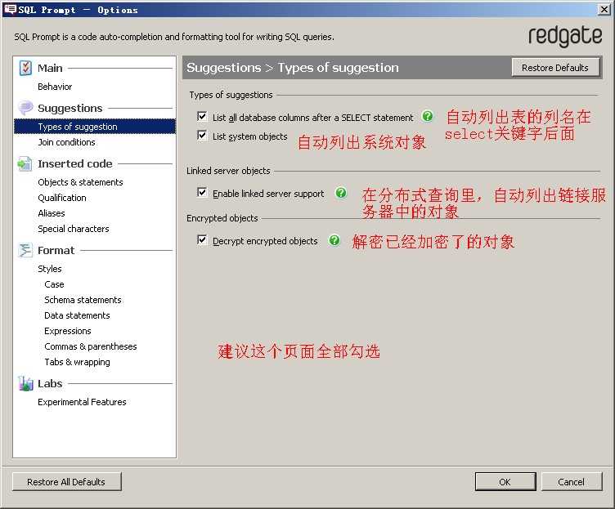615x509 pixels.
Task: Open help icon for SELECT statement columns
Action: click(x=428, y=116)
